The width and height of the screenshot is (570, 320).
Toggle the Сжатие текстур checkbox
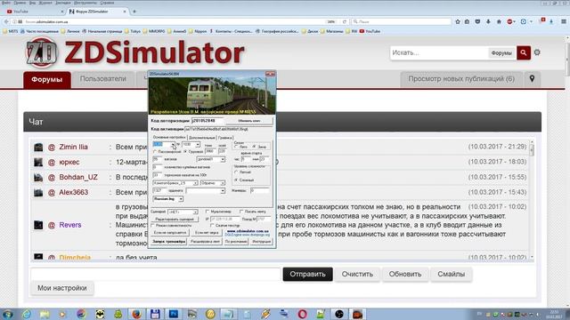(x=212, y=226)
